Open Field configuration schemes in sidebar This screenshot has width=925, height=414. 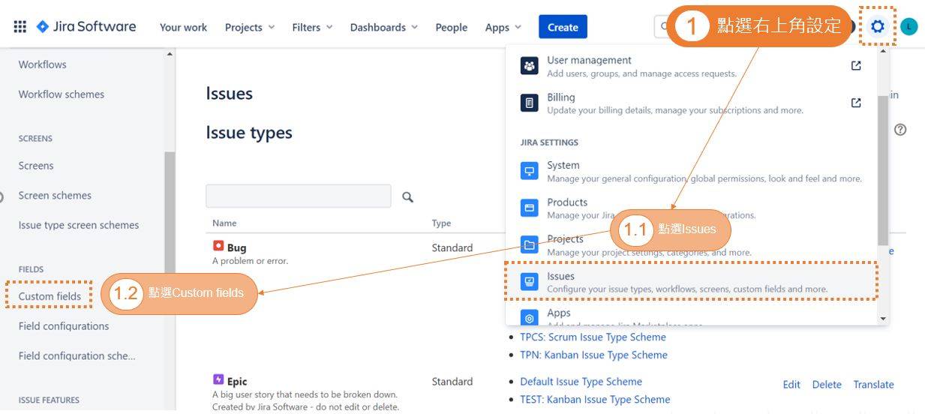pos(77,356)
